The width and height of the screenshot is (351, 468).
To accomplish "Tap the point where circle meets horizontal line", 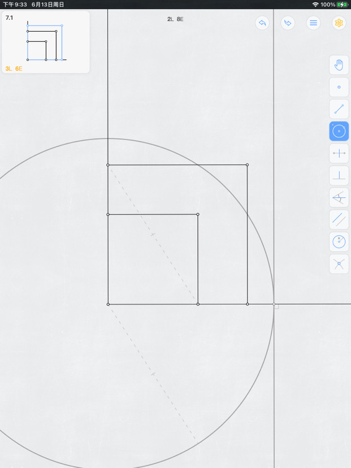I will pyautogui.click(x=274, y=304).
